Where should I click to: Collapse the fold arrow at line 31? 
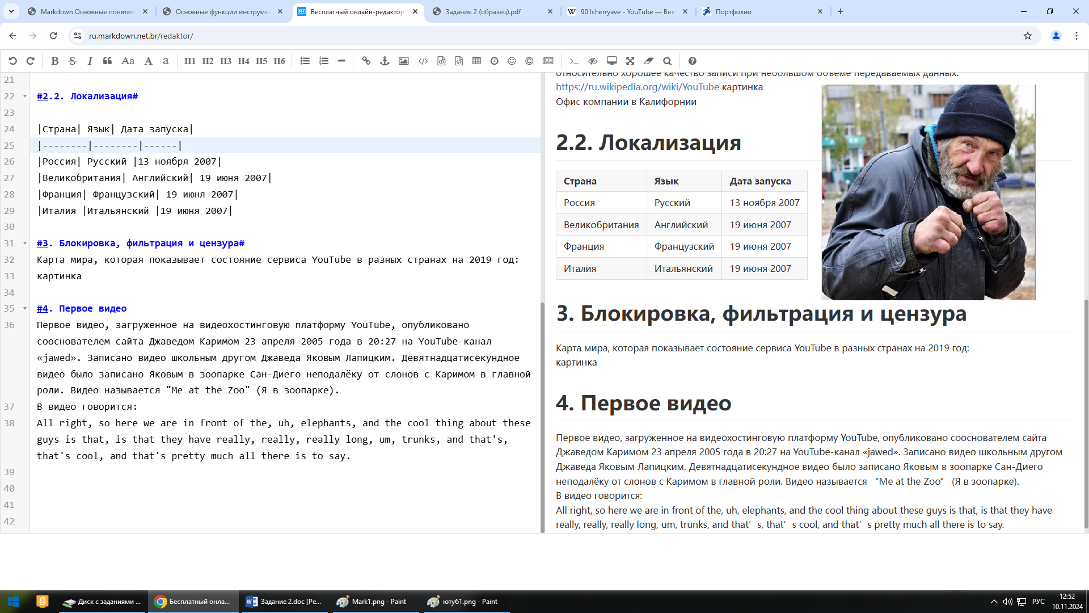click(25, 243)
